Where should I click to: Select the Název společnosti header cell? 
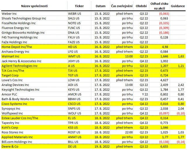tap(34, 6)
